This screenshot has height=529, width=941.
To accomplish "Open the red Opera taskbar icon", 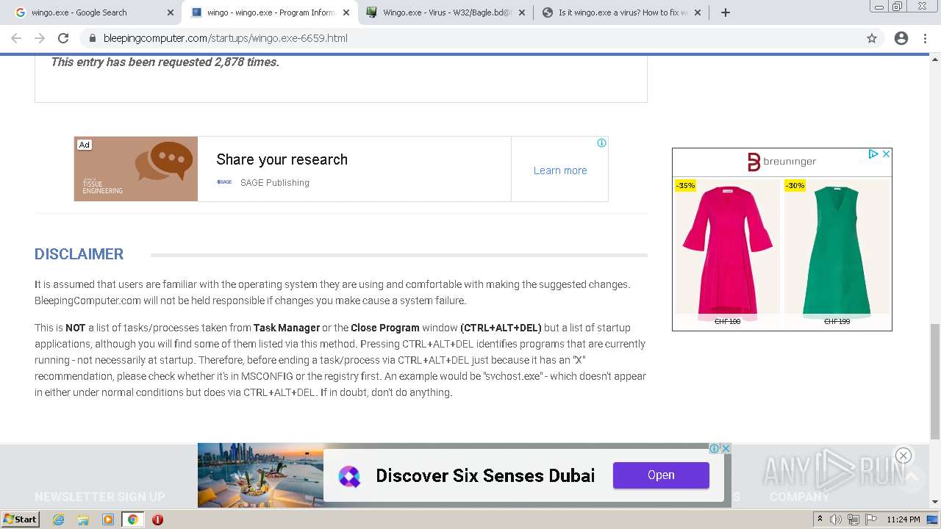I will (157, 519).
